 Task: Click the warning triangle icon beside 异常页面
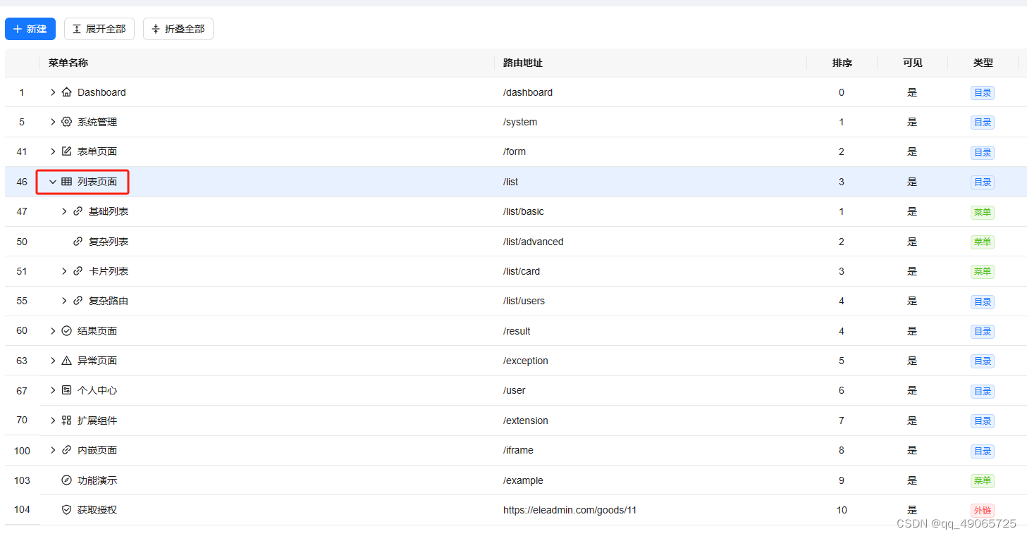pyautogui.click(x=67, y=361)
